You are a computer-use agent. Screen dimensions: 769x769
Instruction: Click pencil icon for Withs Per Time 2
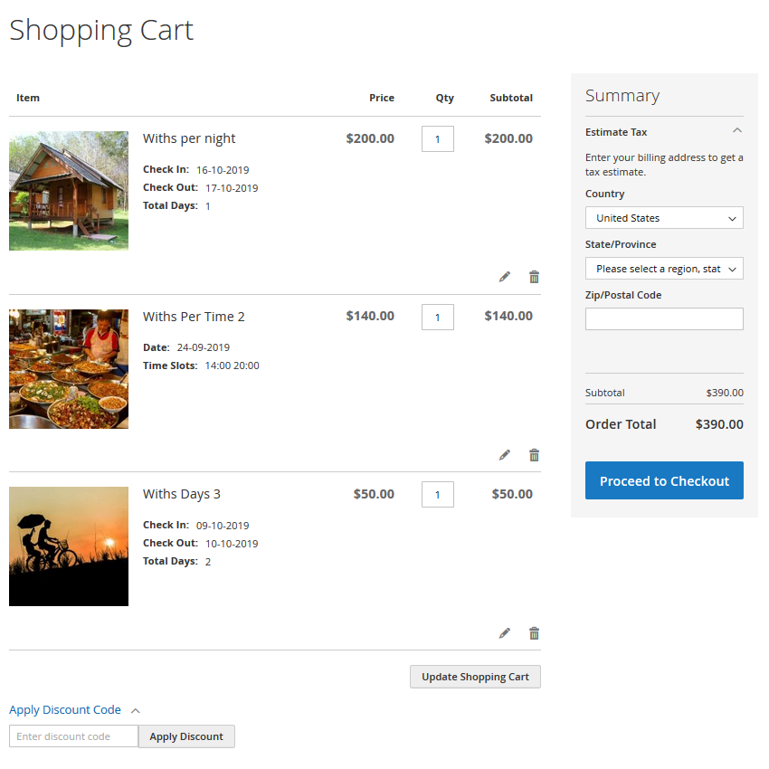(505, 455)
